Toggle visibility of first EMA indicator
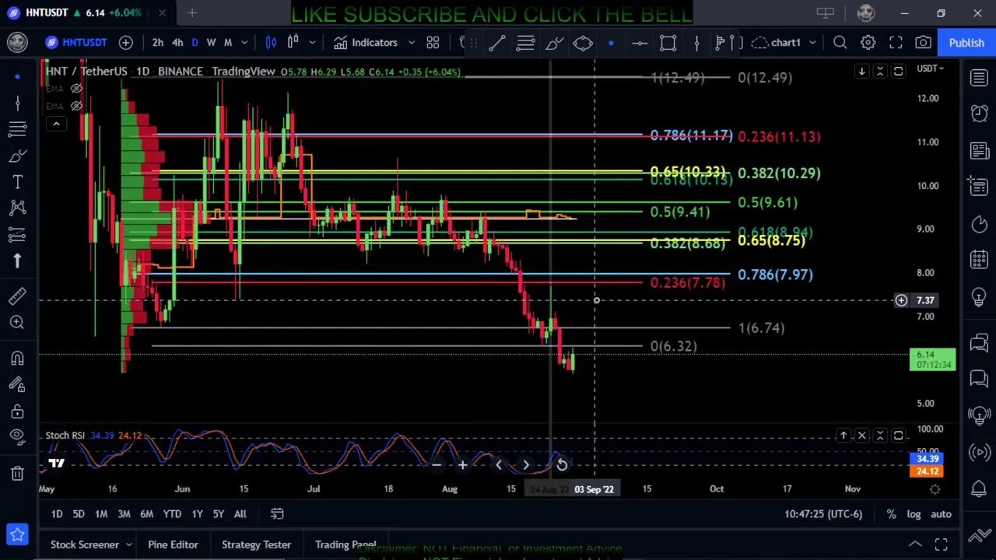 (76, 88)
